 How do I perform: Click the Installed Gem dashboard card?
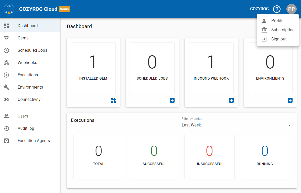pos(93,68)
